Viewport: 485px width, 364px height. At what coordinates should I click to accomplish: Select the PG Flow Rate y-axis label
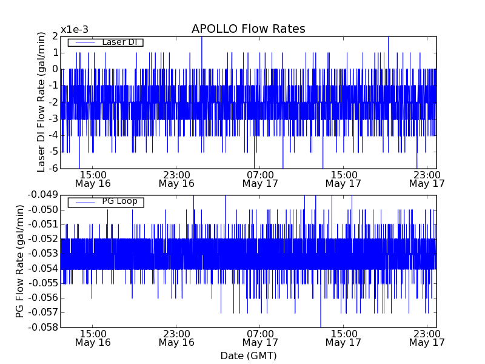pyautogui.click(x=20, y=261)
